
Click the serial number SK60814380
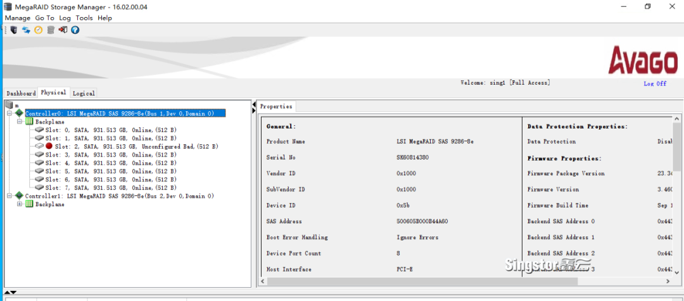[x=413, y=157]
